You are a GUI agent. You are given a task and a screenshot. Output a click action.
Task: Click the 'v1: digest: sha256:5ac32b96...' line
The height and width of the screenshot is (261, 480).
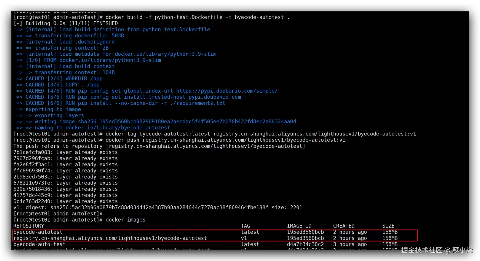point(158,208)
